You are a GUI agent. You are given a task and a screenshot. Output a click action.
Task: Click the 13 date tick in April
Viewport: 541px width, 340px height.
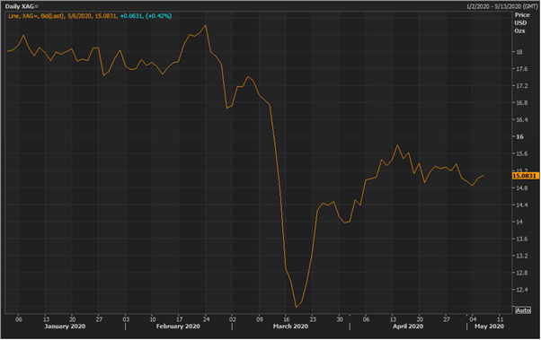coord(393,319)
